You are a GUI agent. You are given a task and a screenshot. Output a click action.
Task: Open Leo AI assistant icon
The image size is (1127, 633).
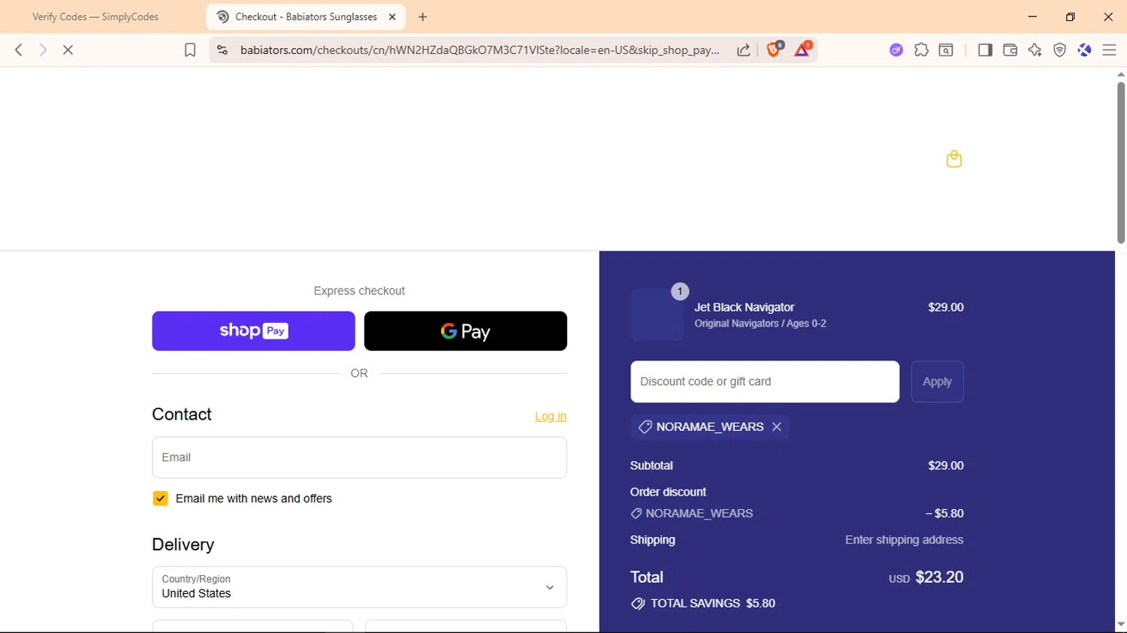pyautogui.click(x=1035, y=50)
